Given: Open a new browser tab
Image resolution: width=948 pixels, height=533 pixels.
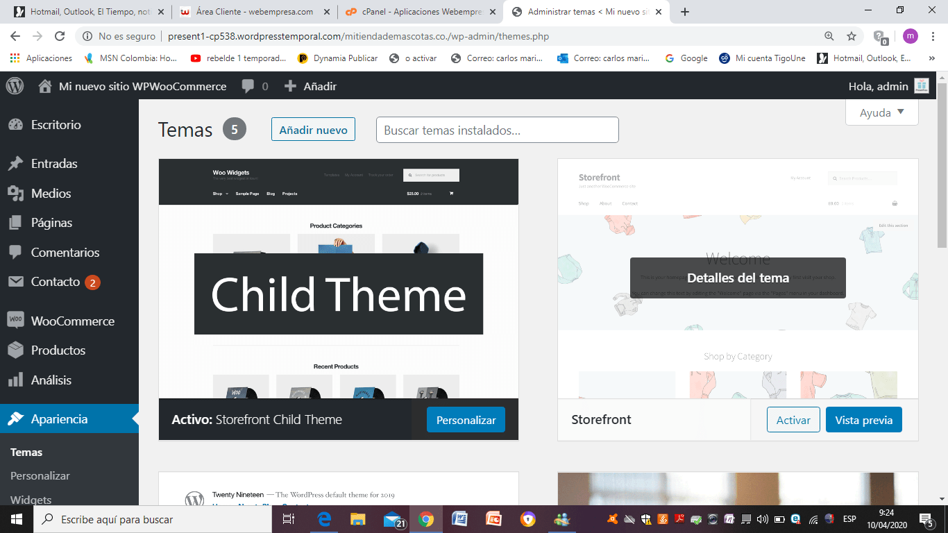Looking at the screenshot, I should [685, 12].
